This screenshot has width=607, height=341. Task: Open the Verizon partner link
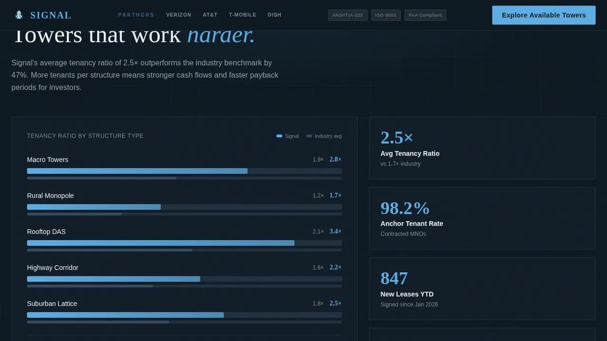(178, 15)
